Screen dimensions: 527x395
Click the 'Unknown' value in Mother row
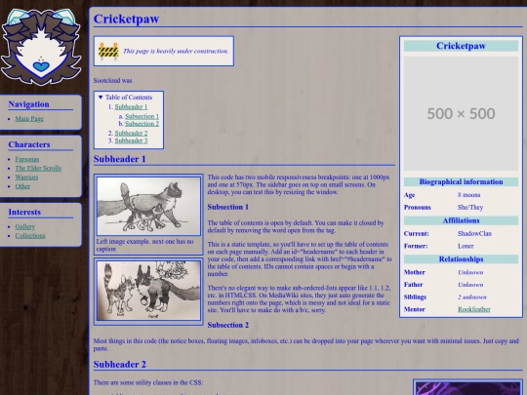tap(470, 272)
